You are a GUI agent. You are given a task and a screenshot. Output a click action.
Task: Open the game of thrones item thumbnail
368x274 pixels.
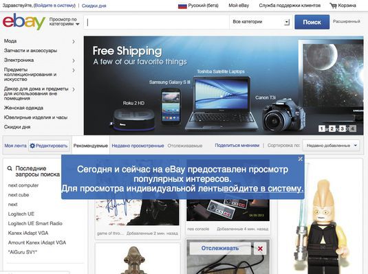point(138,212)
